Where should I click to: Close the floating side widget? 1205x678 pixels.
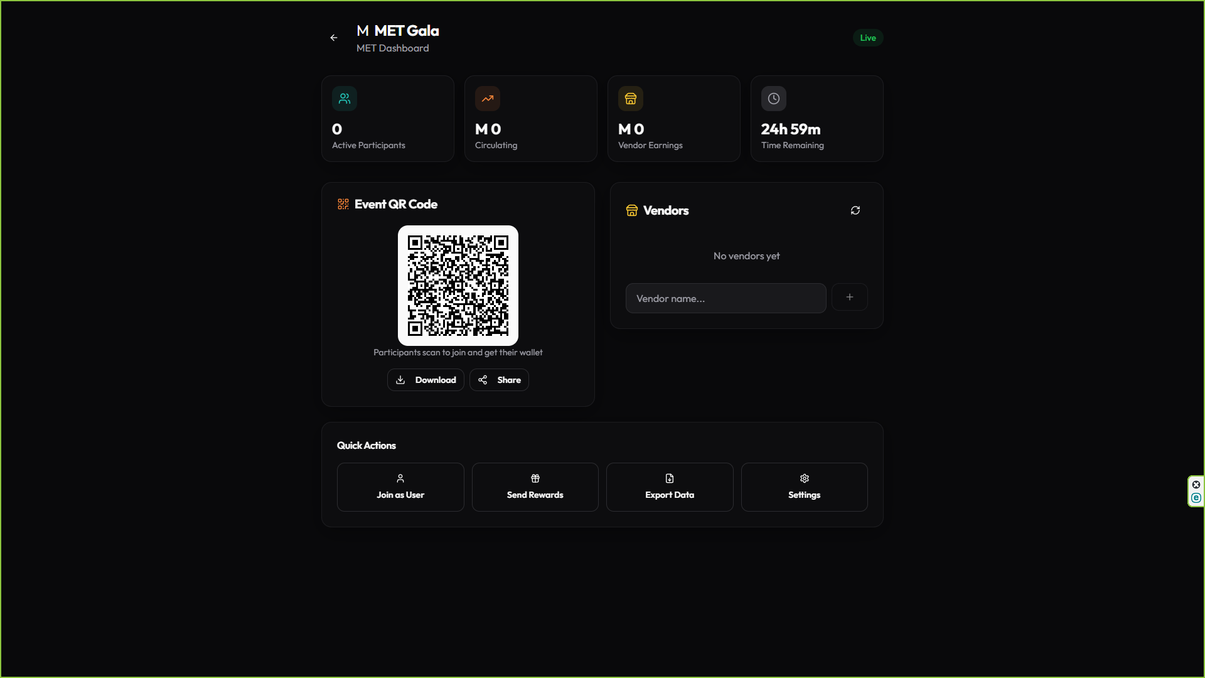click(x=1196, y=485)
